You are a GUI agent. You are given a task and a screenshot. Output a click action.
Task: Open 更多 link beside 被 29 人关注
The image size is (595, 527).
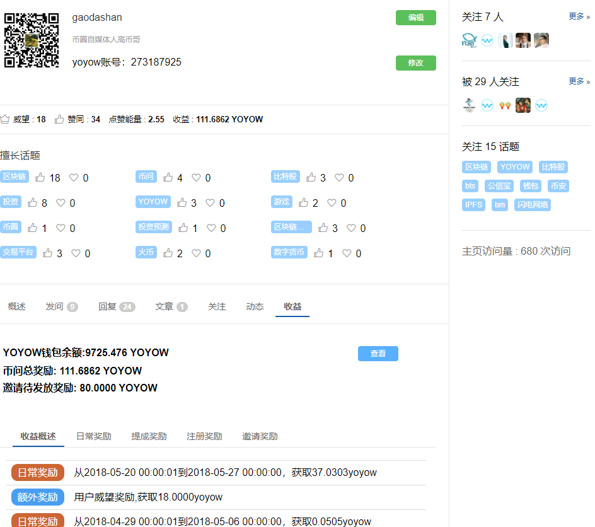(x=579, y=81)
